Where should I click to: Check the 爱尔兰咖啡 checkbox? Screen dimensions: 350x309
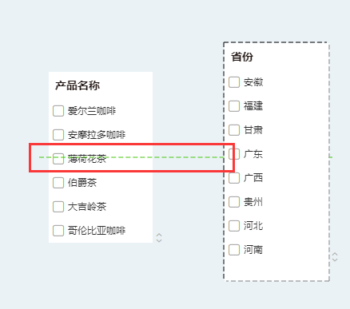point(58,111)
